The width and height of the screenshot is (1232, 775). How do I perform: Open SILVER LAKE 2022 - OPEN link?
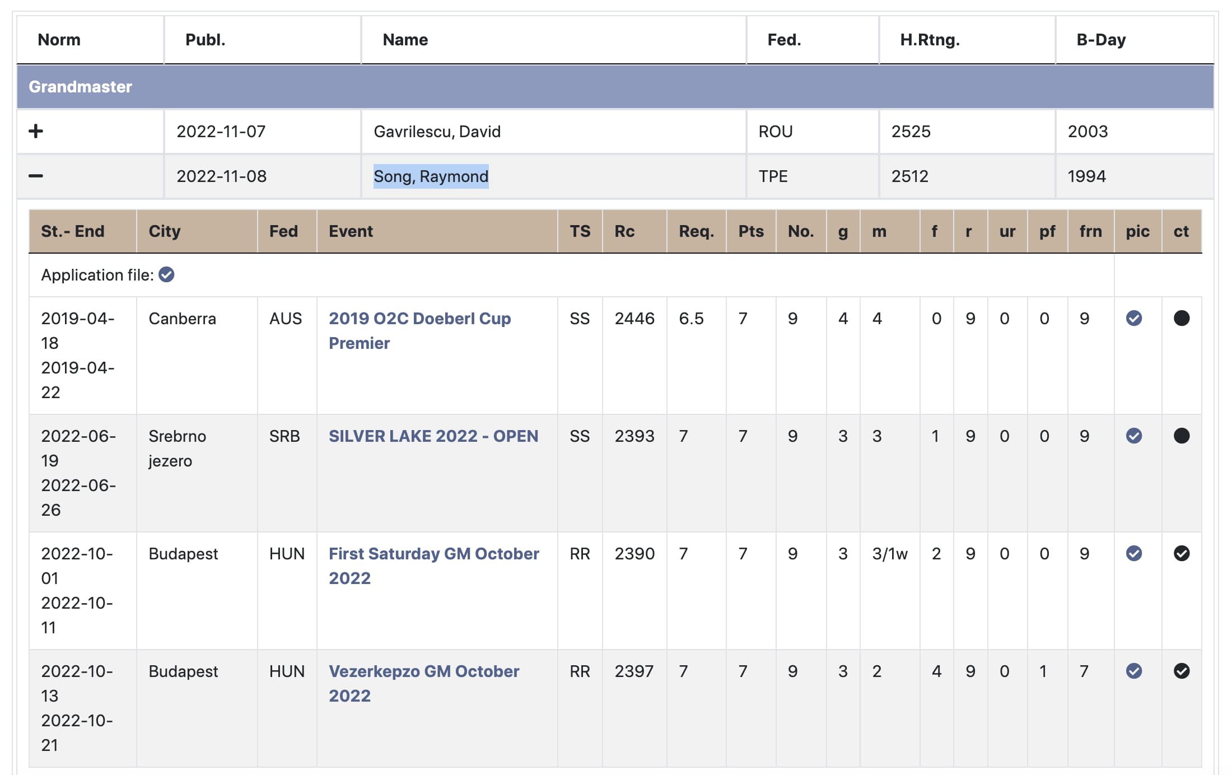tap(433, 436)
